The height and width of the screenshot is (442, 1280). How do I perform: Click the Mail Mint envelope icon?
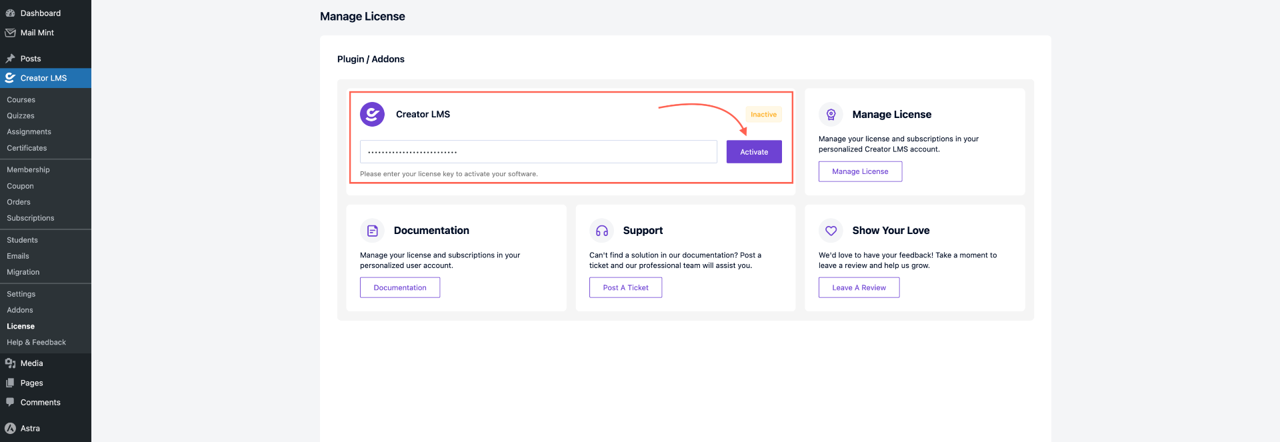(x=10, y=33)
